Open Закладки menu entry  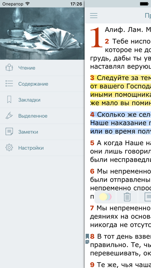tap(29, 100)
